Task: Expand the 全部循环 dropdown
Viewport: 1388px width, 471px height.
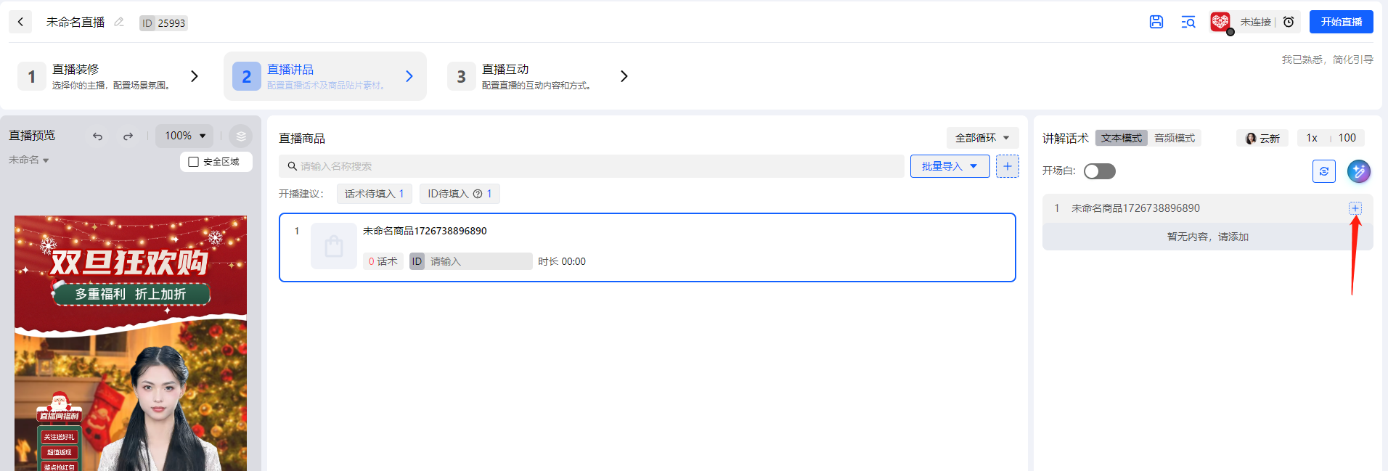Action: pyautogui.click(x=982, y=138)
